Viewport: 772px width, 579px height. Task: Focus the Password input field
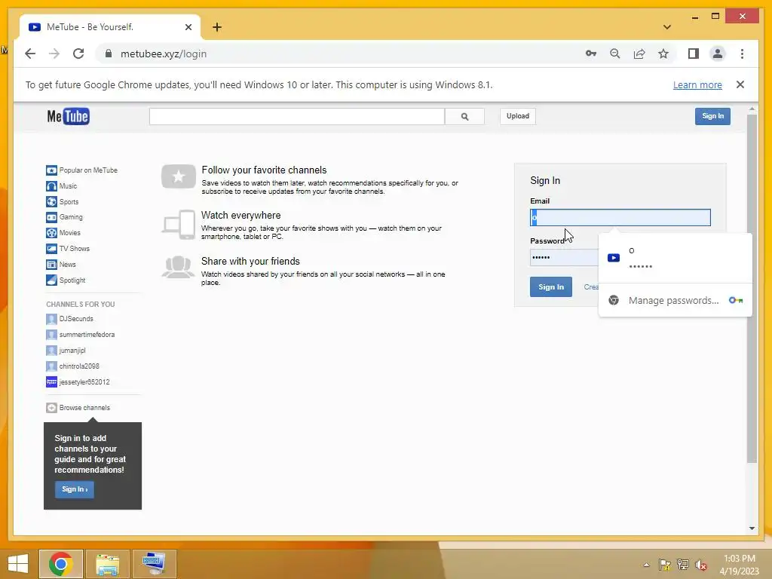click(x=564, y=258)
